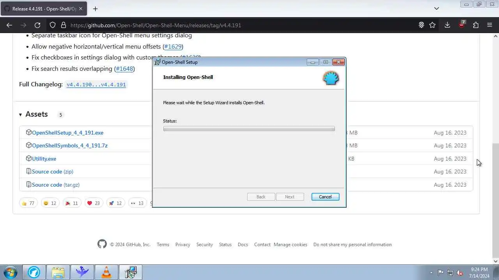Click the eyes reaction with 13
499x280 pixels.
(x=137, y=203)
